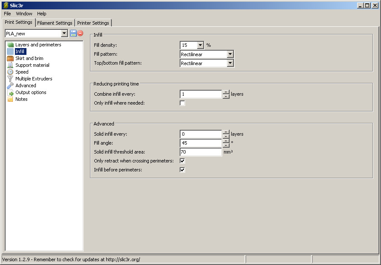Open the Top/bottom fill pattern dropdown

point(230,63)
